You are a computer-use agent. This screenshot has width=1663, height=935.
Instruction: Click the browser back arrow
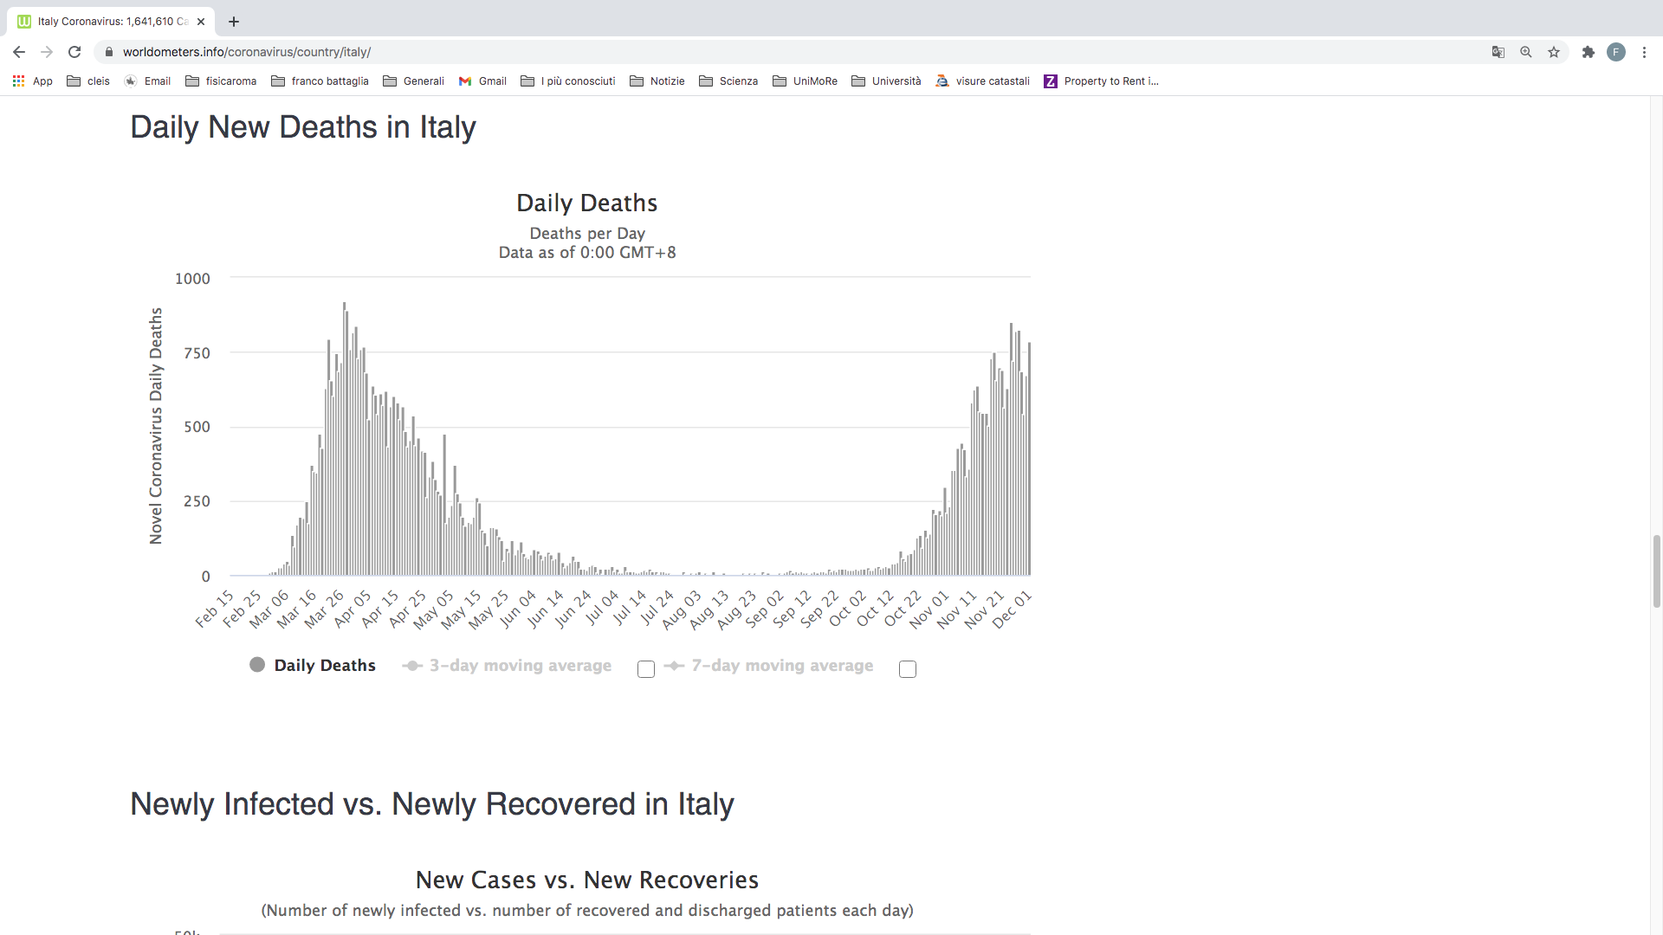click(19, 52)
